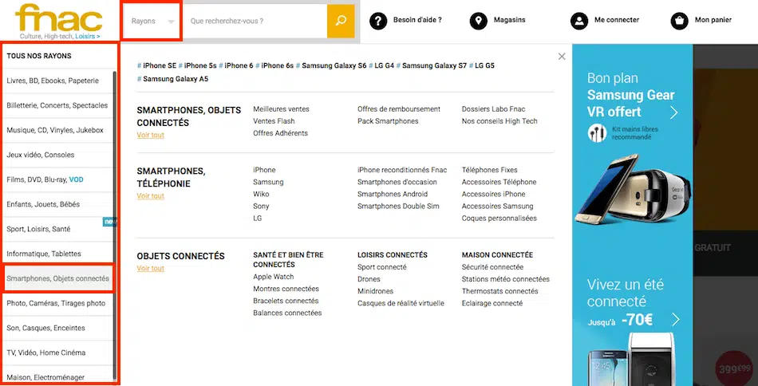
Task: Expand the Rayons dropdown
Action: tap(152, 22)
